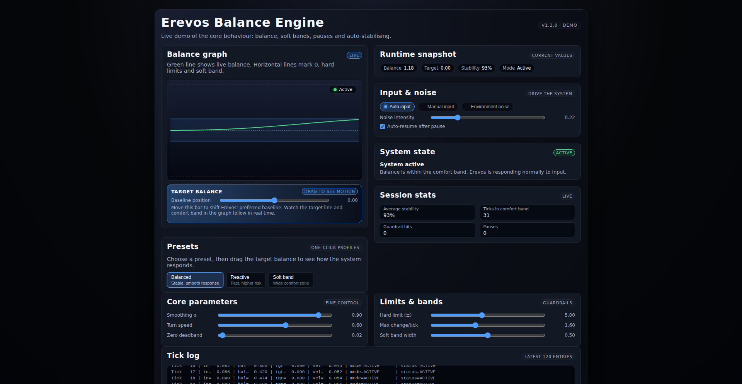Click the green Active status indicator on graph
This screenshot has width=742, height=384.
tap(342, 90)
